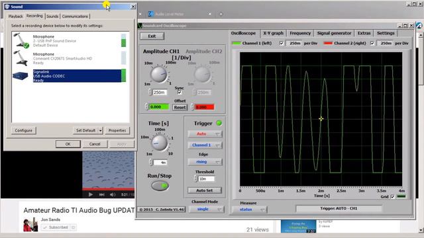Click the Configure button
This screenshot has width=424, height=238.
pos(24,131)
